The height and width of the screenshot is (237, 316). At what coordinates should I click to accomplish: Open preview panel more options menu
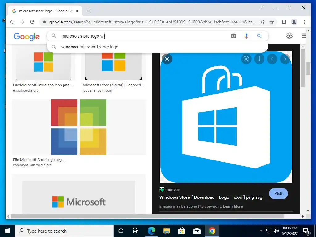[x=259, y=59]
